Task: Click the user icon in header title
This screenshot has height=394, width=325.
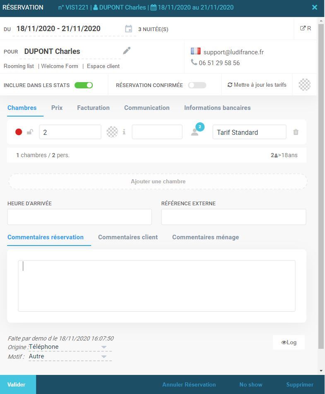Action: pyautogui.click(x=96, y=7)
